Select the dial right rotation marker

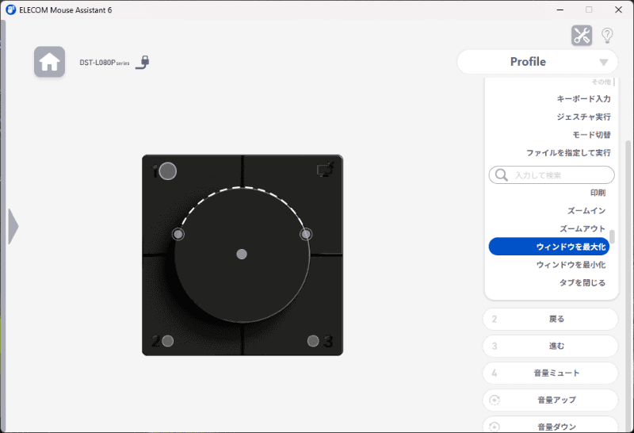coord(306,234)
